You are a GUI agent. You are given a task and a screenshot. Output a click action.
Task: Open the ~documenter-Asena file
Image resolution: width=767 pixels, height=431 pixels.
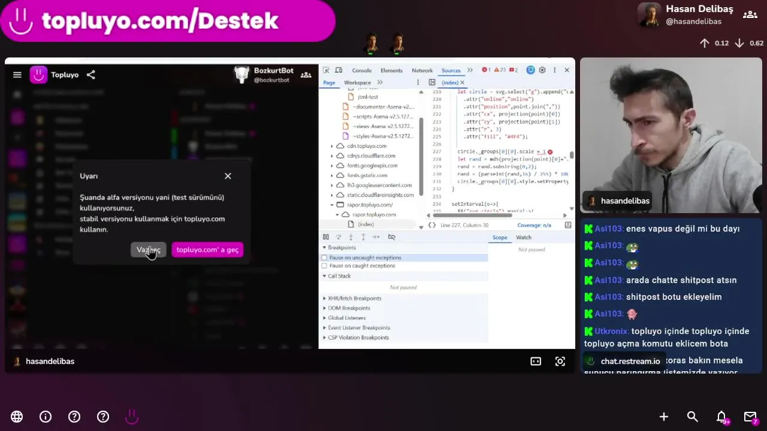378,107
